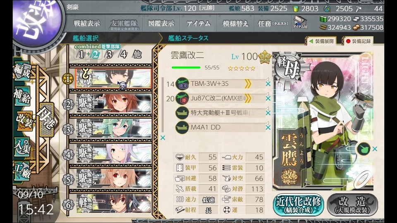Open the アイテム屋 shop icon

[x=300, y=22]
